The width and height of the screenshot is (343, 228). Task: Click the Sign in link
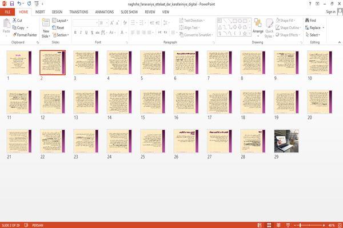[330, 12]
